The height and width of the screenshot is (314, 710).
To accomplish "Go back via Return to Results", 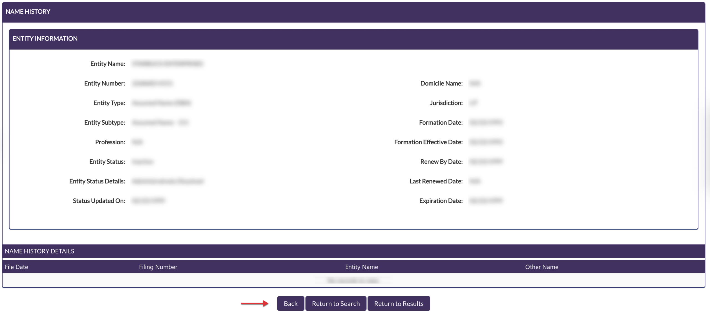I will pos(399,303).
